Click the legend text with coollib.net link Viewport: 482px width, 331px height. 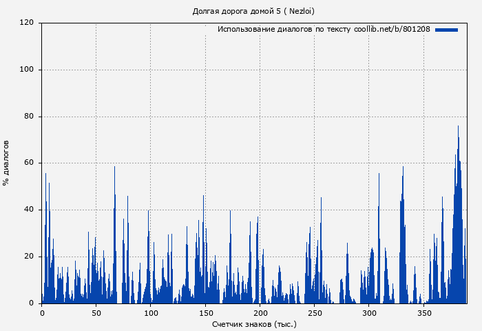tap(324, 30)
